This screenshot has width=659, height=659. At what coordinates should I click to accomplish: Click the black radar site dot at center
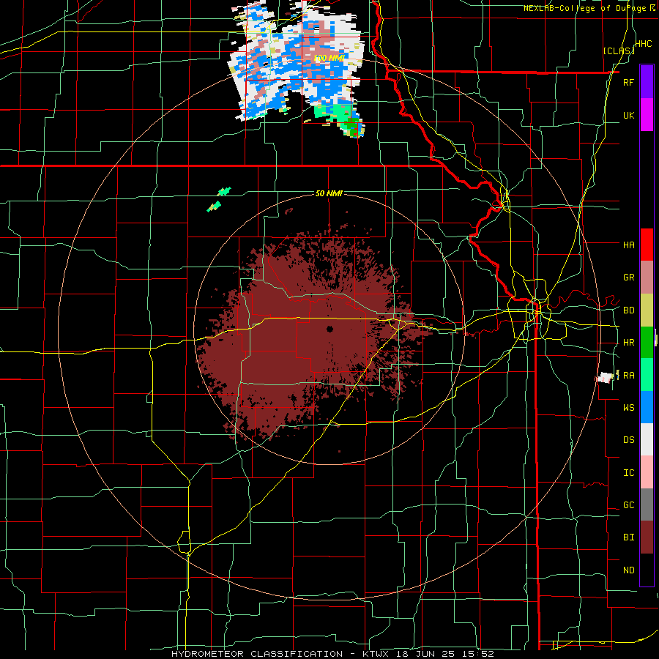click(329, 329)
